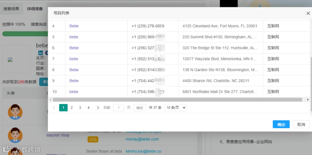312x155 pixels.
Task: Click the blue 确定 button in dialog footer
Action: point(281,124)
